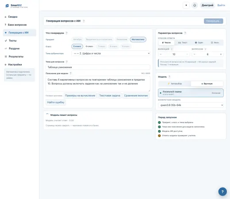Focus the Тема для вопросов text field
The width and height of the screenshot is (230, 199).
pyautogui.click(x=98, y=67)
